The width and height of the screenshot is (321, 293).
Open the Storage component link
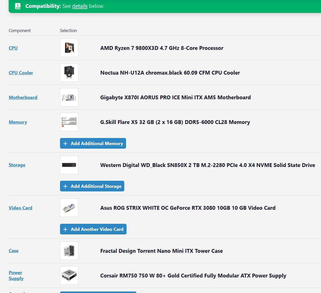[17, 165]
